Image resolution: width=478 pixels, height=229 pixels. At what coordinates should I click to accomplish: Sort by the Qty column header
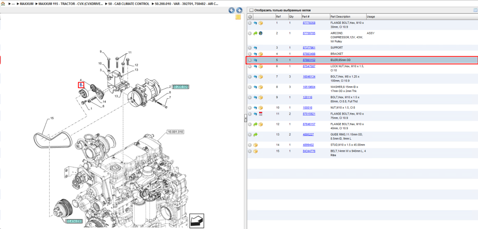pos(291,17)
